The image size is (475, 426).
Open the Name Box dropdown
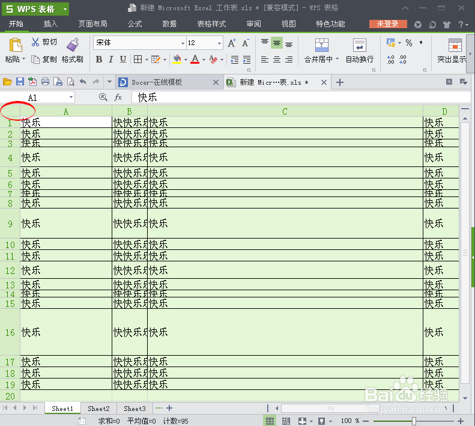pyautogui.click(x=71, y=97)
